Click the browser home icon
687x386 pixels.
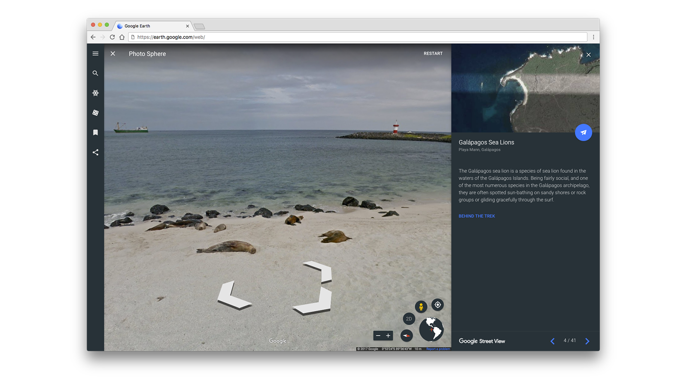click(122, 37)
